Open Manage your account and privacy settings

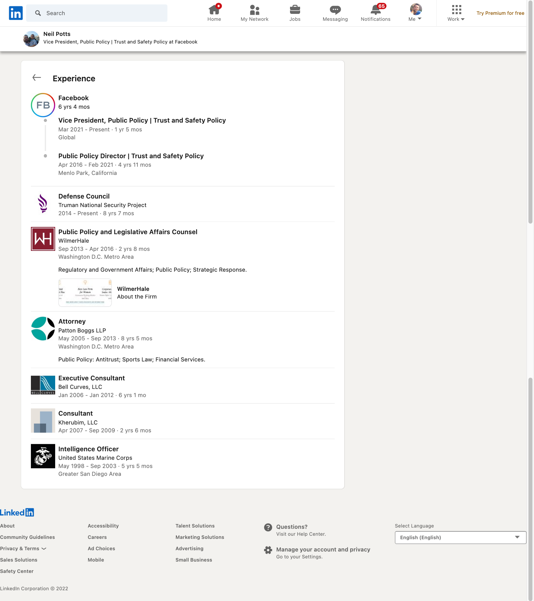[x=323, y=549]
